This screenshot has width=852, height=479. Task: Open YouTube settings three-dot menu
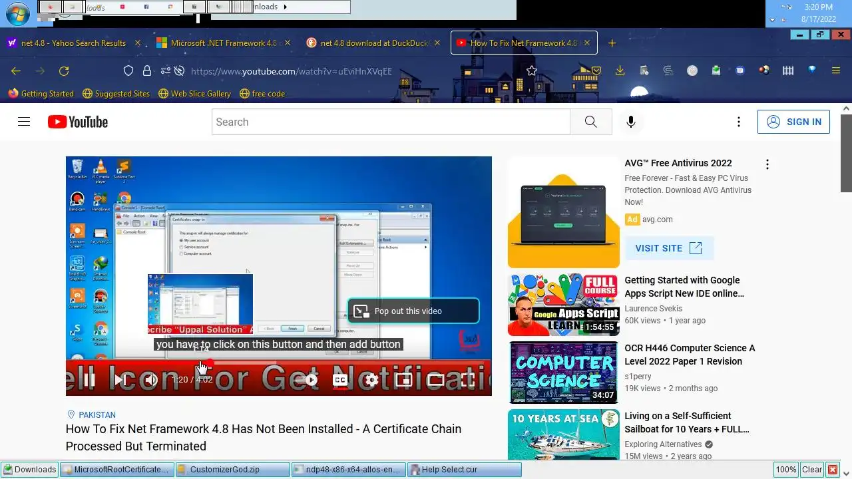click(738, 122)
